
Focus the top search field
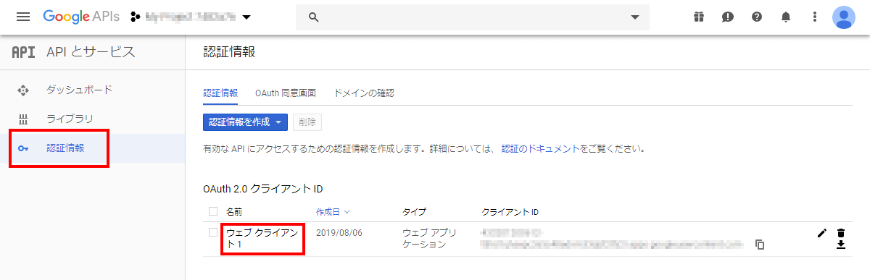472,17
